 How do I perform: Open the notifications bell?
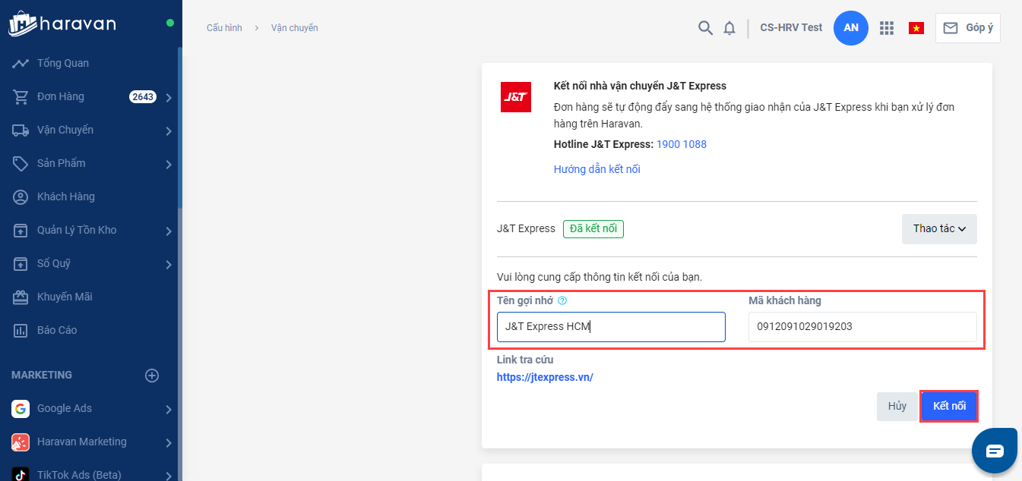pyautogui.click(x=729, y=28)
